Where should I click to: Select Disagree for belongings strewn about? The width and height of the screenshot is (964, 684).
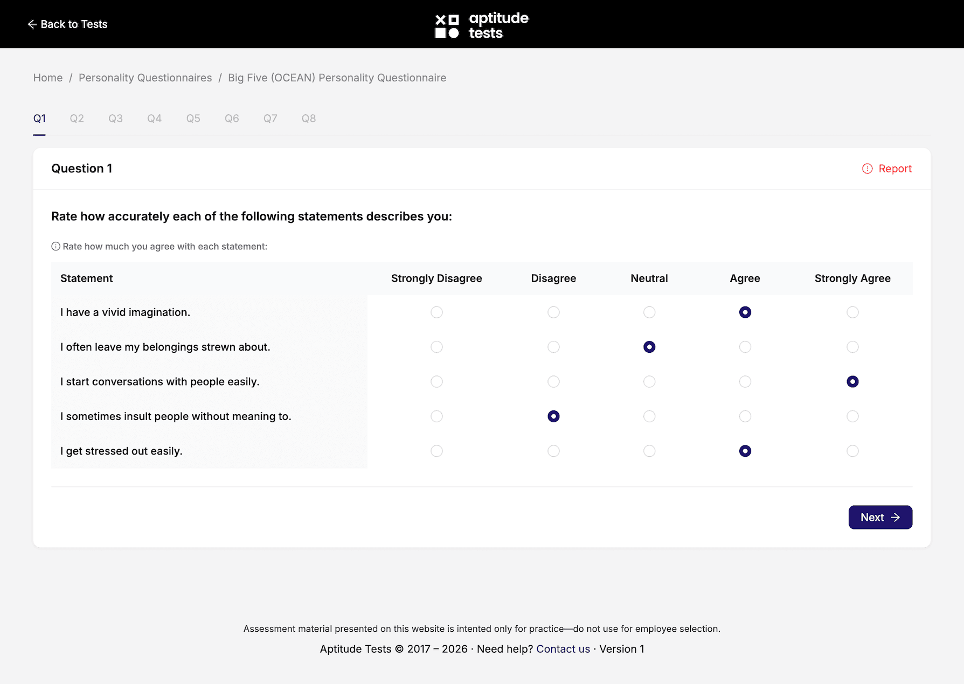553,347
